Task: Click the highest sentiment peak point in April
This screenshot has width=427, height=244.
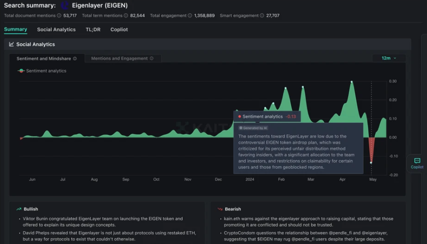Action: click(352, 82)
